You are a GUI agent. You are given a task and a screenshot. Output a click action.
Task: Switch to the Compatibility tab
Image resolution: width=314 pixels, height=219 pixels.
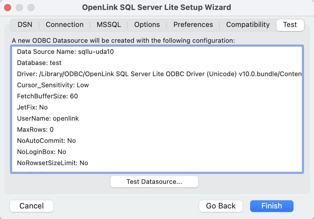click(248, 25)
